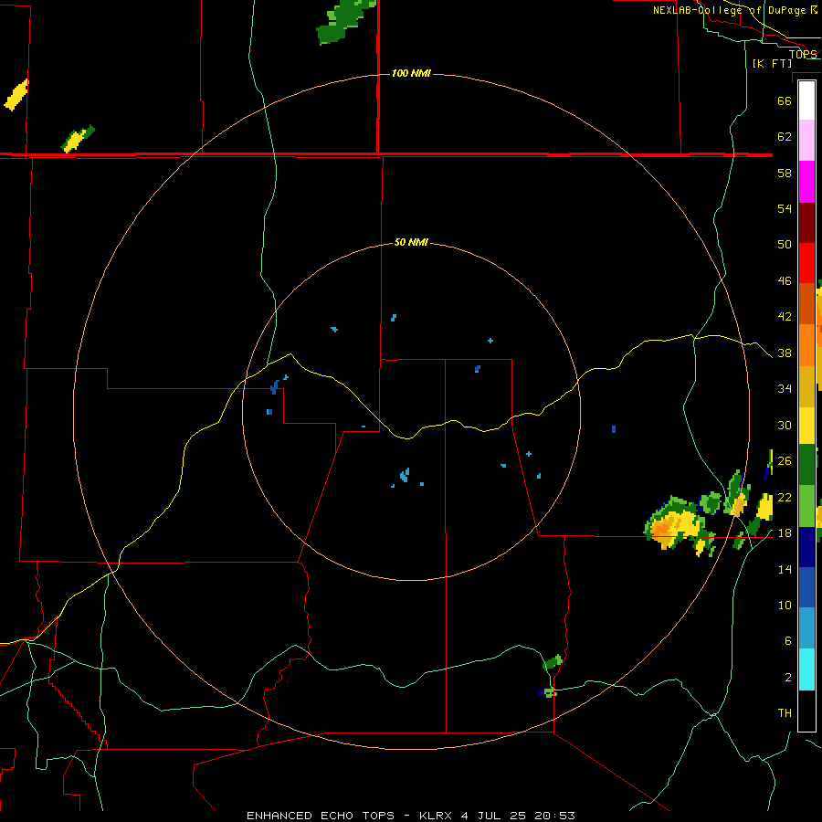Click the magenta legend swatch

pos(806,182)
